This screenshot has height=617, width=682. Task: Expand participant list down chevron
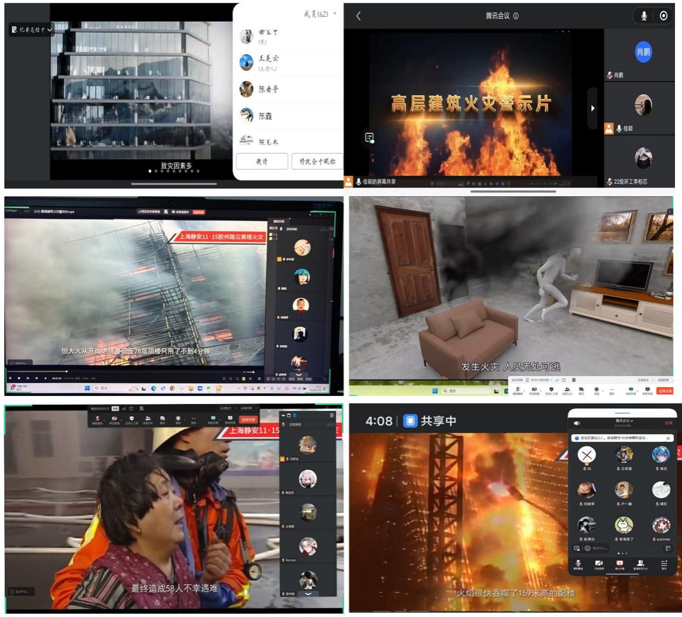point(308,593)
